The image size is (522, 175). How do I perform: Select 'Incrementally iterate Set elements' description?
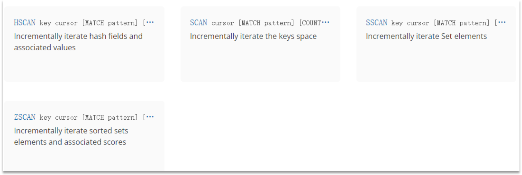[x=426, y=36]
